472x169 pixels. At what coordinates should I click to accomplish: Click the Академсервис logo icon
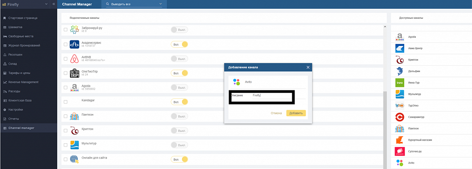[74, 45]
